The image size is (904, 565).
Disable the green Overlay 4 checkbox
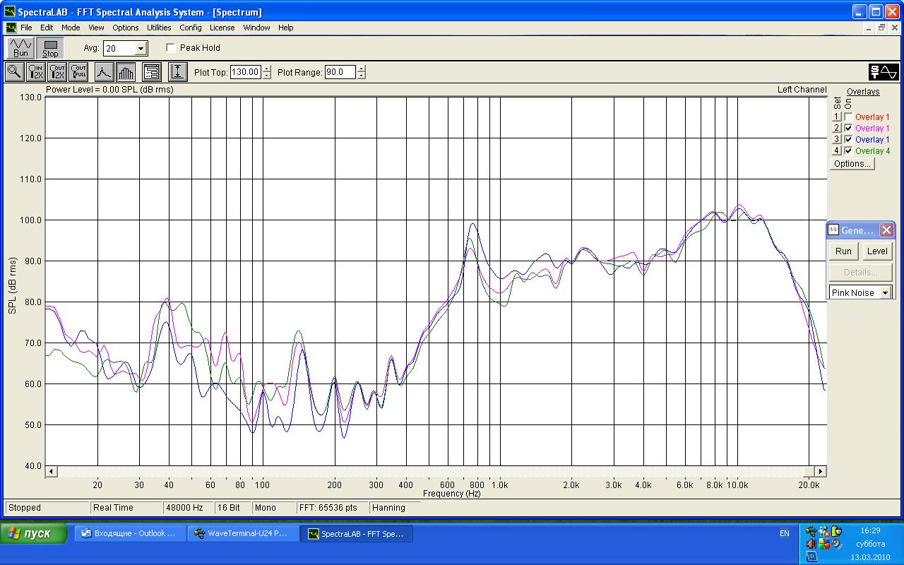click(848, 151)
